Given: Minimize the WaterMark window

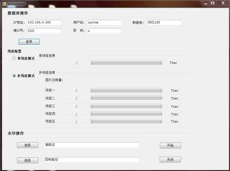Looking at the screenshot, I should [206, 3].
